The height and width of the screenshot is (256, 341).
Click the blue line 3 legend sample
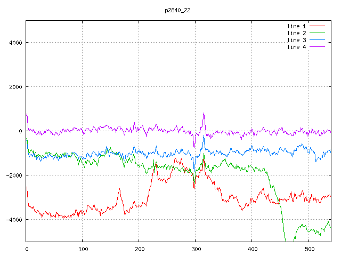[x=318, y=40]
